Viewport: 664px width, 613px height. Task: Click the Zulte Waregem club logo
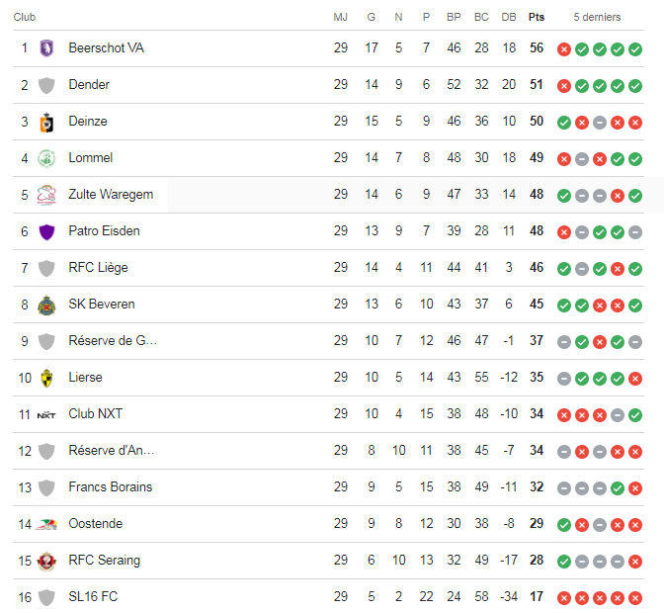click(x=45, y=195)
